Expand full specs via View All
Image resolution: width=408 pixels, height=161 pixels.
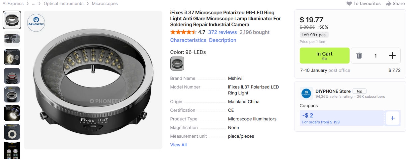178,145
